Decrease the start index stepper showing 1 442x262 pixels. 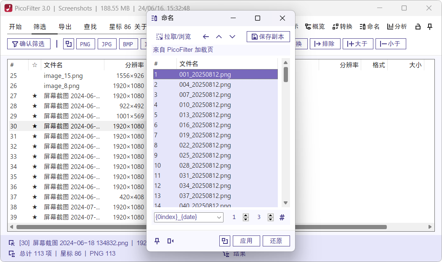point(246,219)
